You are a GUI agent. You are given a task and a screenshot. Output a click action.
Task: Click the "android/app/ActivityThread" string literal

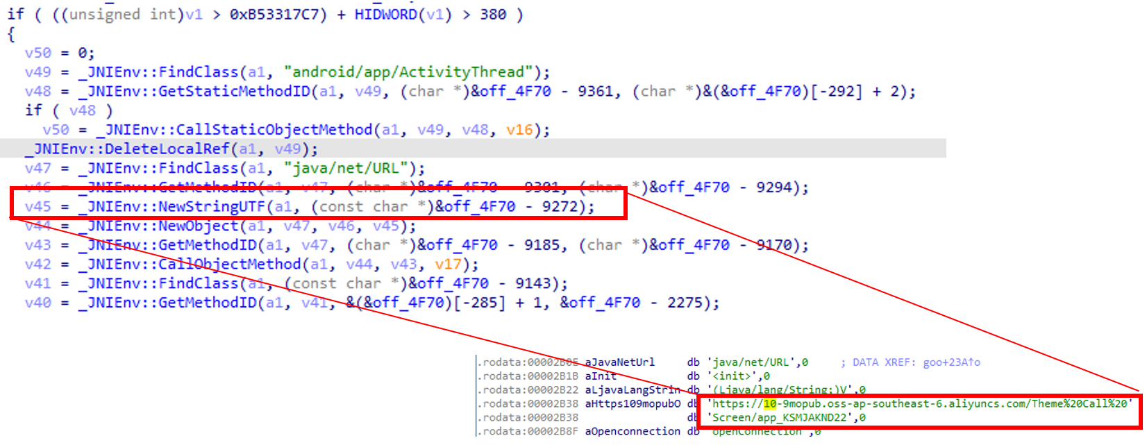coord(408,72)
